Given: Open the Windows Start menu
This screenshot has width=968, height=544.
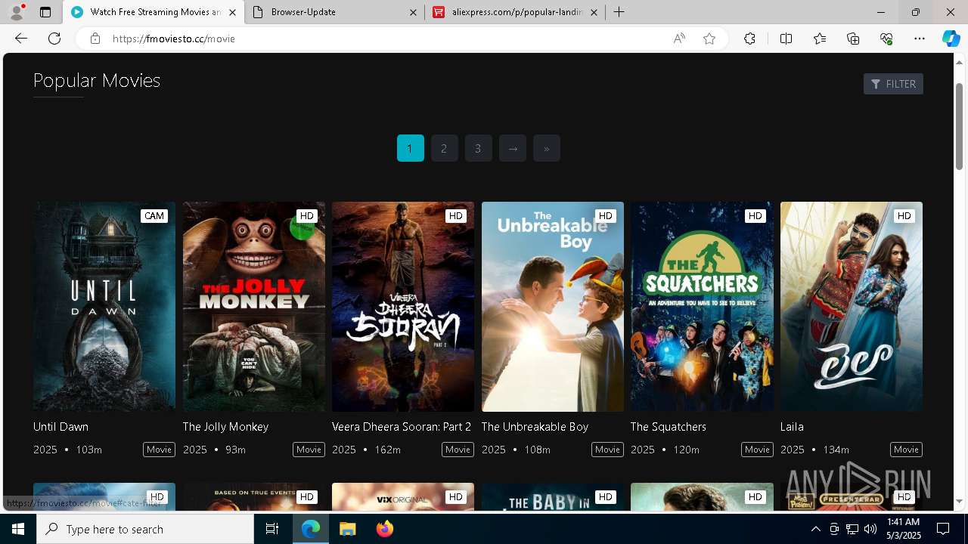Looking at the screenshot, I should [18, 529].
